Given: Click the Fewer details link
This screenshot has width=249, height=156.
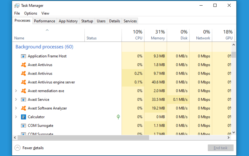Looking at the screenshot, I should pos(33,148).
